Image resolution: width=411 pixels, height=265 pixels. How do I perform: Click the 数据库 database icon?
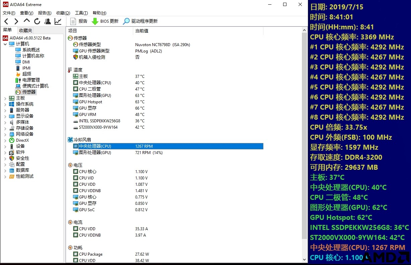[x=12, y=170]
